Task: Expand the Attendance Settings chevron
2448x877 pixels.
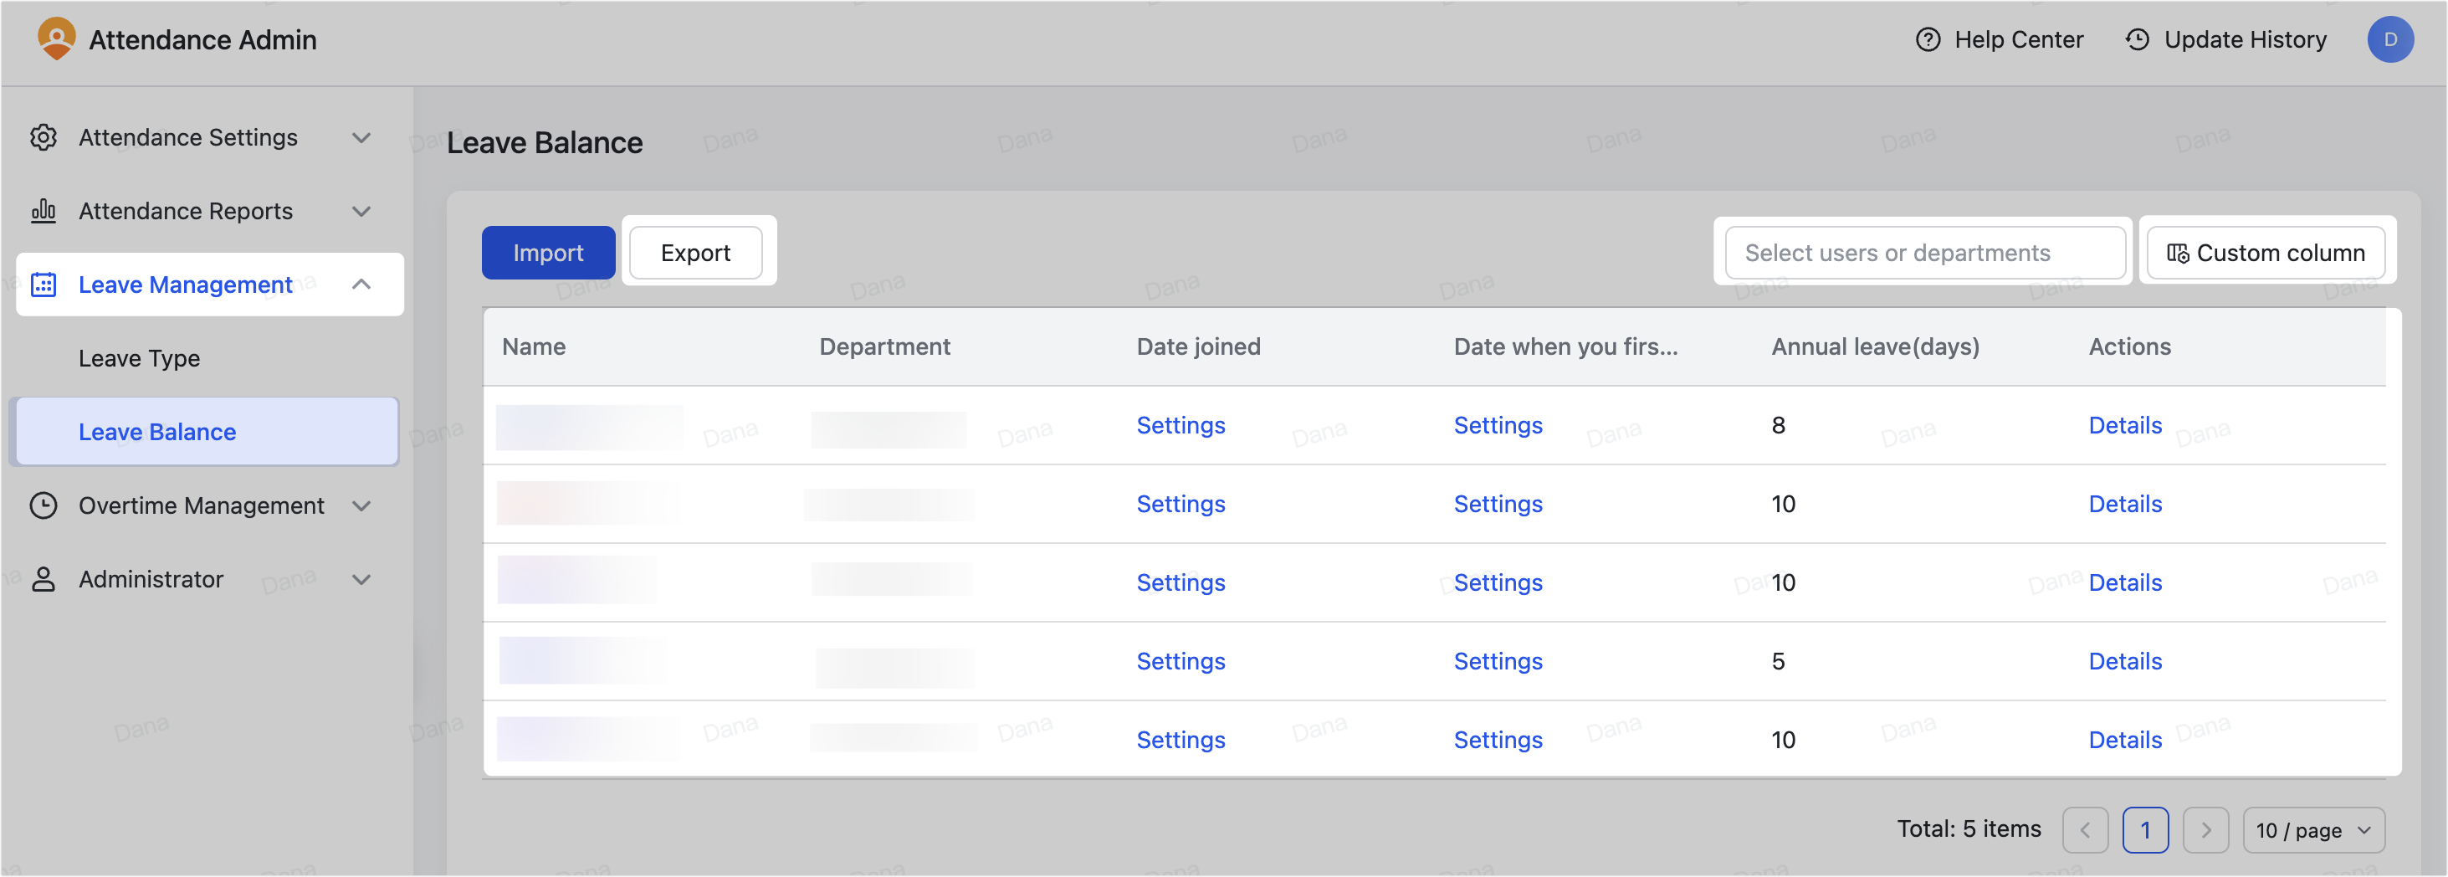Action: (x=361, y=138)
